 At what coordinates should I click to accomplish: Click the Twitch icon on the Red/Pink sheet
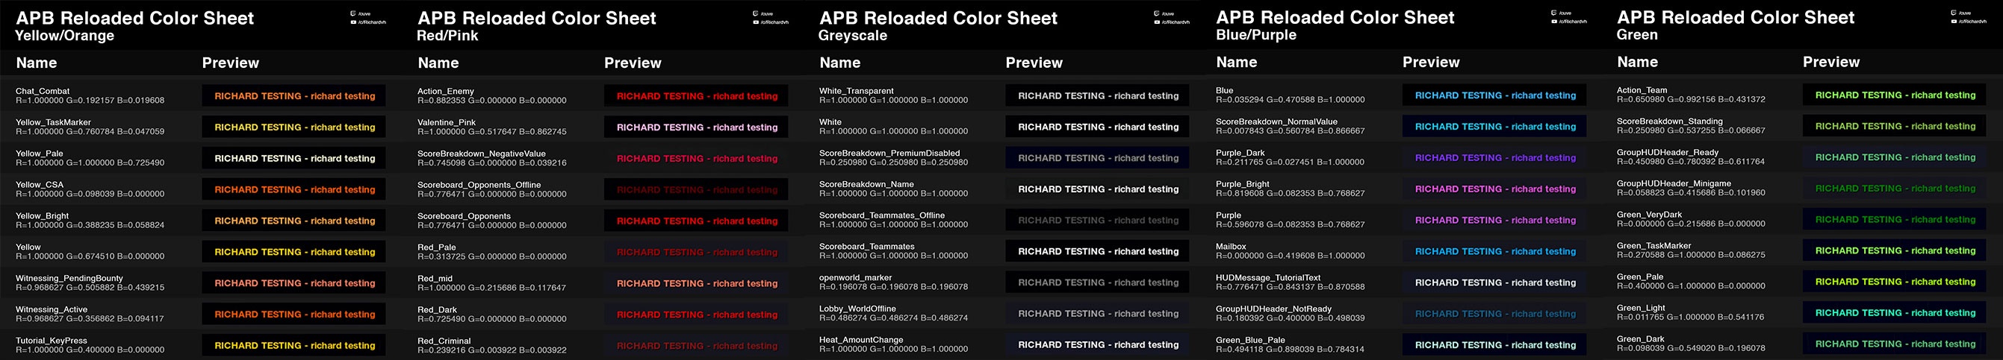[755, 14]
